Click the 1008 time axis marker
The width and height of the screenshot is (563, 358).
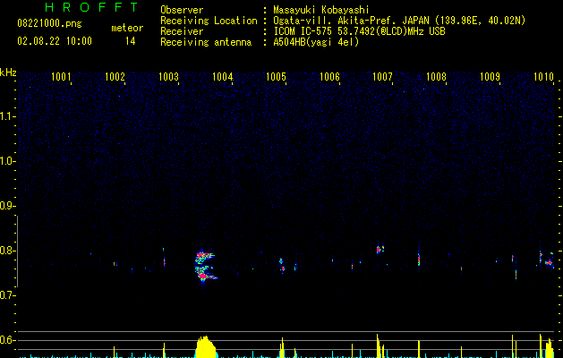tap(436, 77)
